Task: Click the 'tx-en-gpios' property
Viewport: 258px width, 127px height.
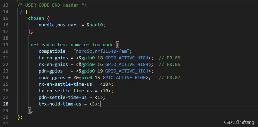Action: point(53,58)
